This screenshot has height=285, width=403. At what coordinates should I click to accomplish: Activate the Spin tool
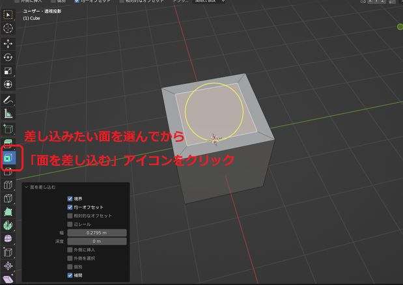coord(8,225)
